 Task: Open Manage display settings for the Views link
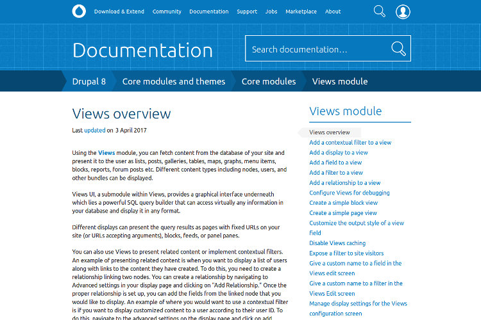(358, 308)
